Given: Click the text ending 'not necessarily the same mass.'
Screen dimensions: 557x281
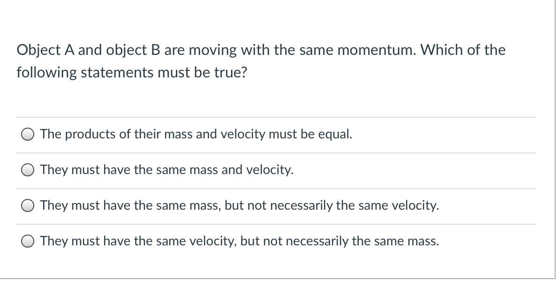Looking at the screenshot, I should click(x=240, y=241).
